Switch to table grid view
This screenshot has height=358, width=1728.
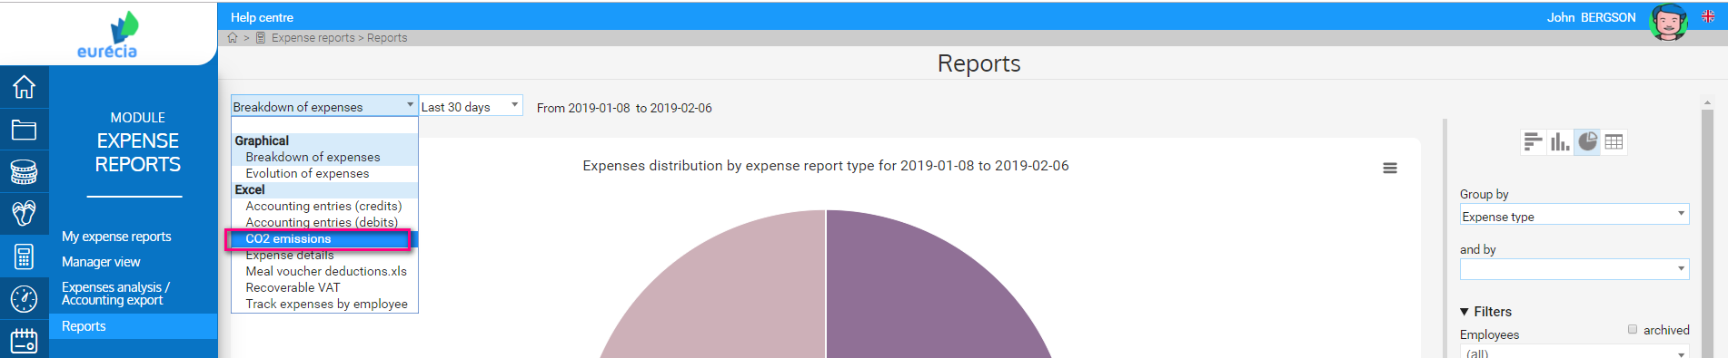click(1614, 141)
